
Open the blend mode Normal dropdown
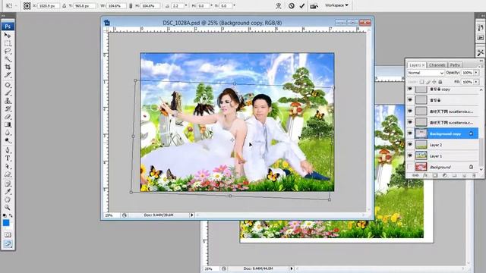[x=425, y=73]
